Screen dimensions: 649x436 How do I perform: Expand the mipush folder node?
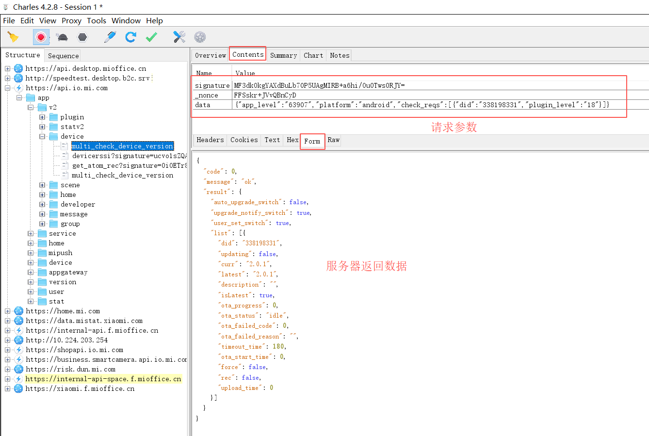(x=31, y=253)
